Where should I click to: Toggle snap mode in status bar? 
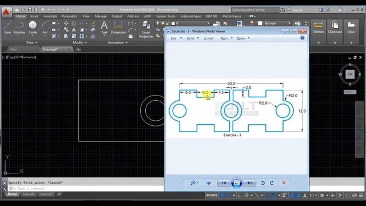229,195
